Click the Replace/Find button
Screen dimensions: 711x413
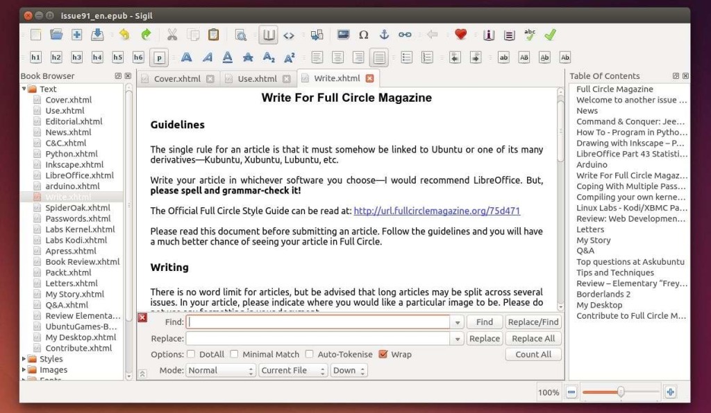(x=533, y=322)
